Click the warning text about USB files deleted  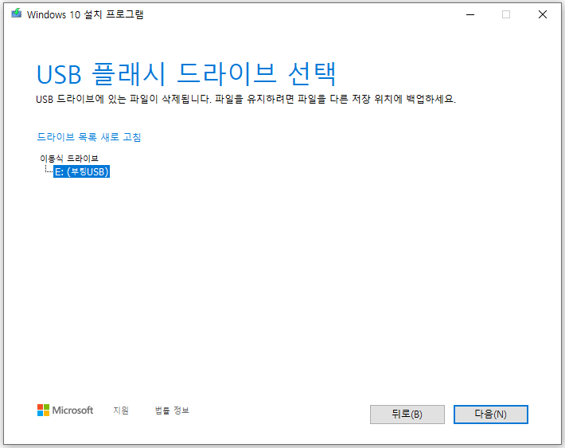coord(246,99)
